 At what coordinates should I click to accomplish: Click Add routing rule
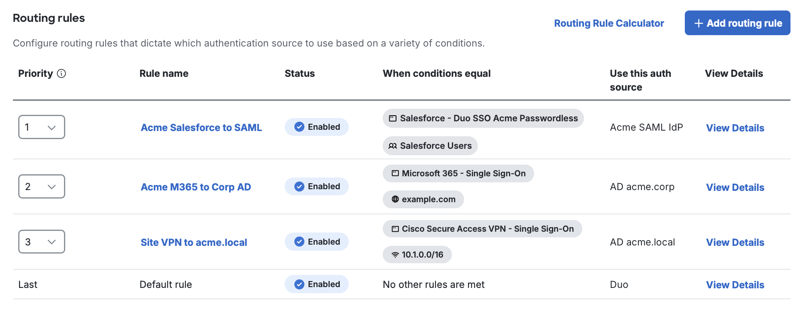click(737, 23)
